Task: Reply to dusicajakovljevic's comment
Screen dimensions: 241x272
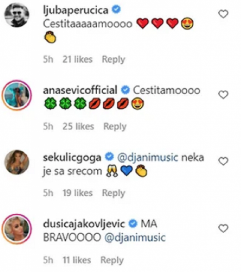Action: pyautogui.click(x=112, y=260)
